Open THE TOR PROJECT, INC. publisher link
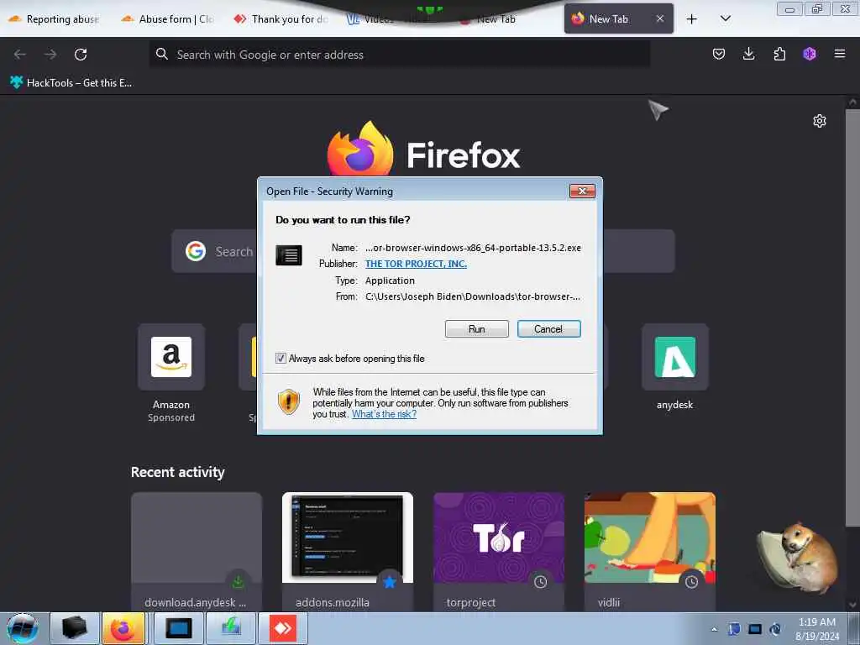The width and height of the screenshot is (860, 645). (x=416, y=264)
